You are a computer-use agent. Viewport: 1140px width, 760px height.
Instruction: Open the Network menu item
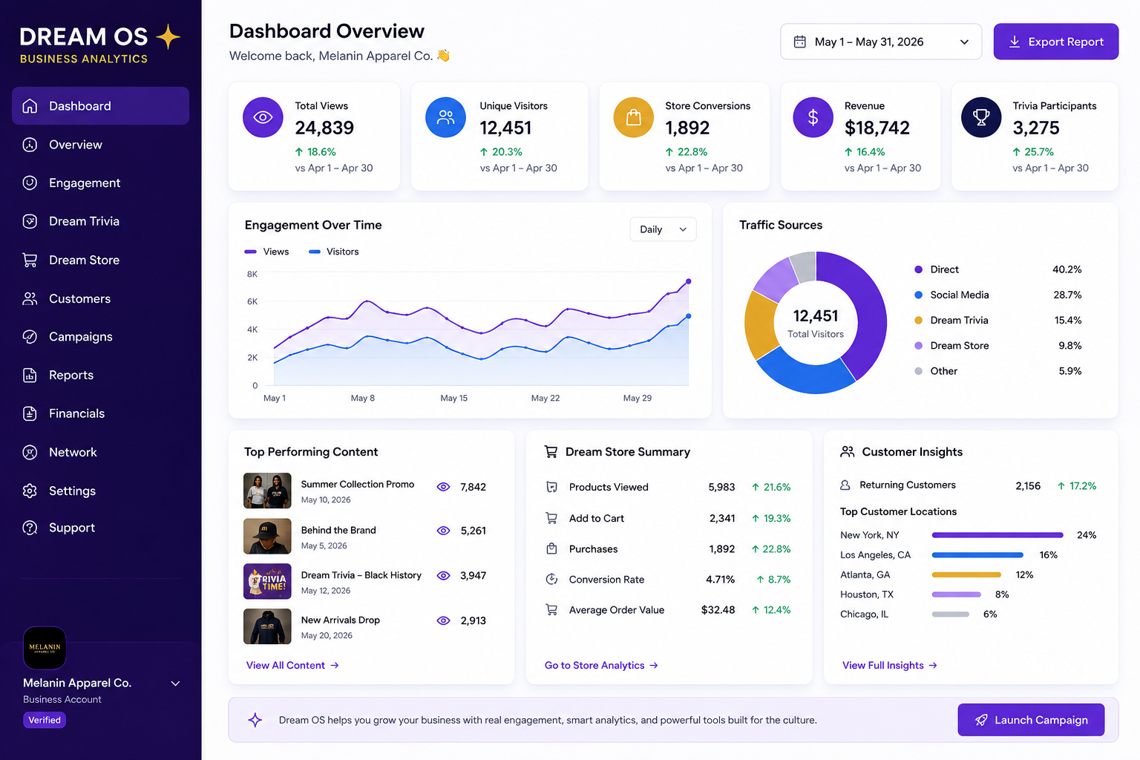[x=100, y=452]
